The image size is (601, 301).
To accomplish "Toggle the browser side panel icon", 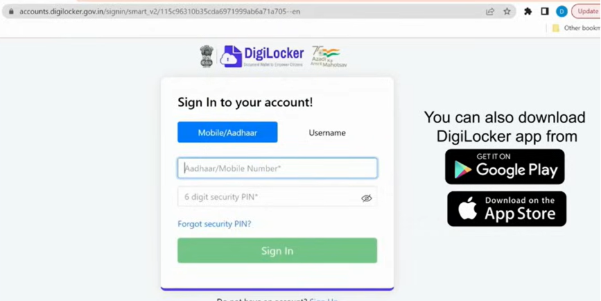I will 544,12.
